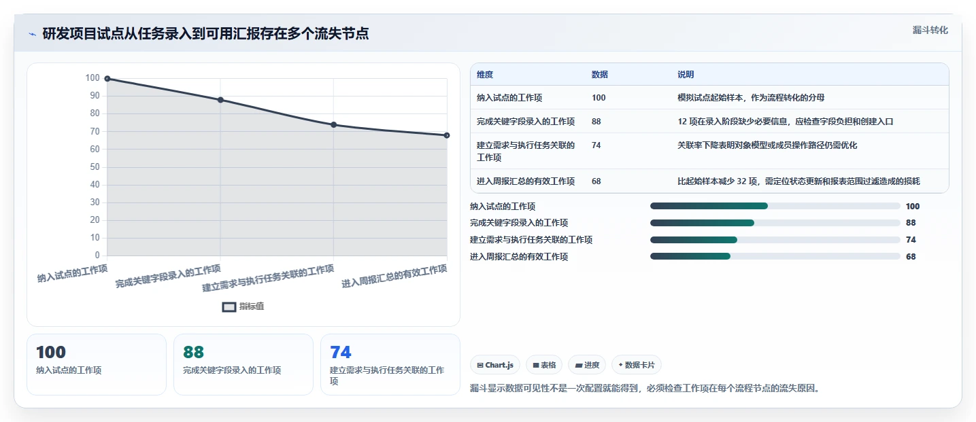Click the Chart.js tag

click(x=495, y=365)
